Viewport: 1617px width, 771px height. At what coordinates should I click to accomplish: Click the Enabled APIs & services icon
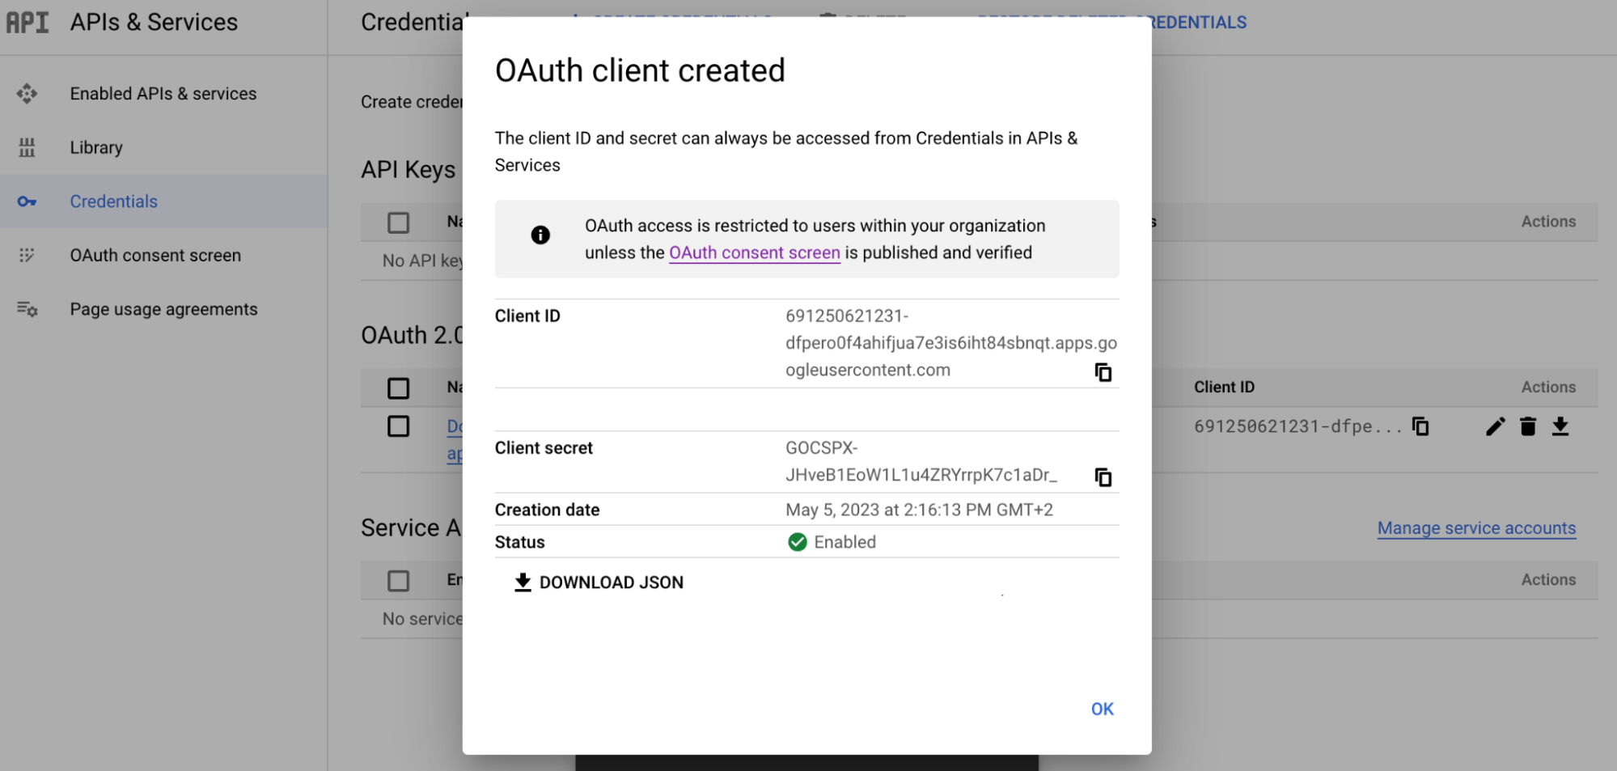(27, 94)
